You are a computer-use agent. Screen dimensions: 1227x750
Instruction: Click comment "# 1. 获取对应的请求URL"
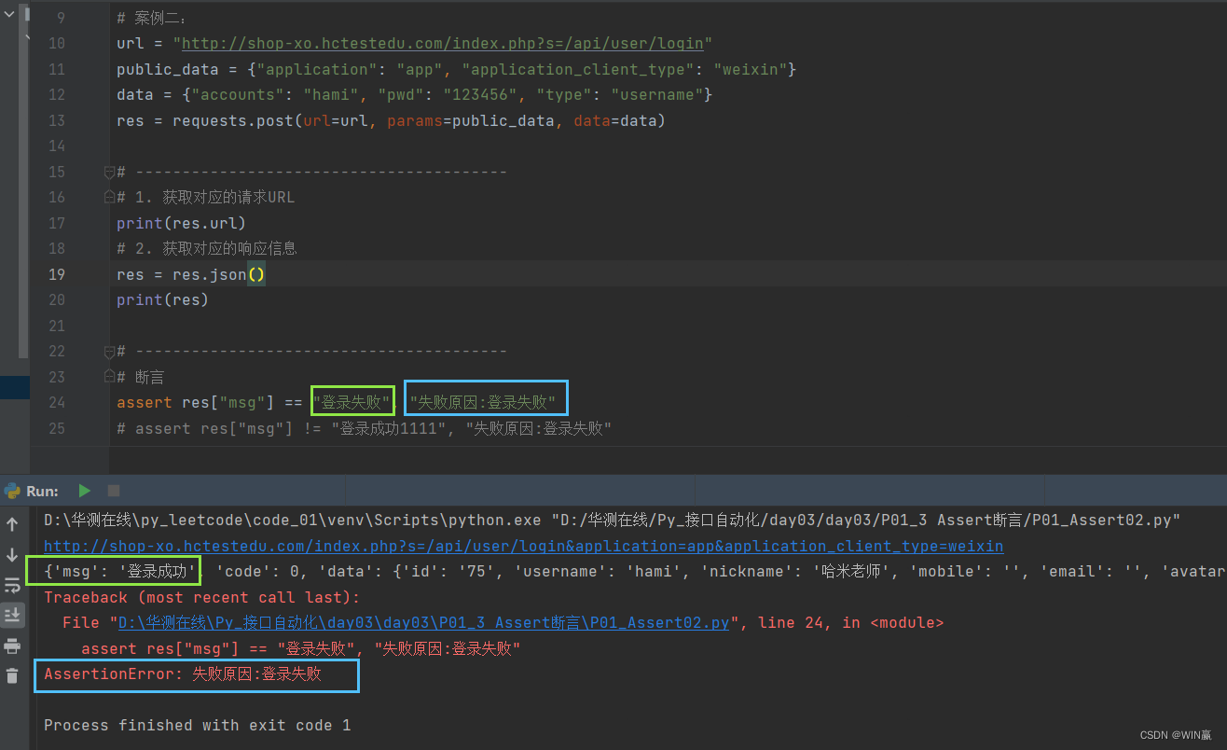[205, 197]
